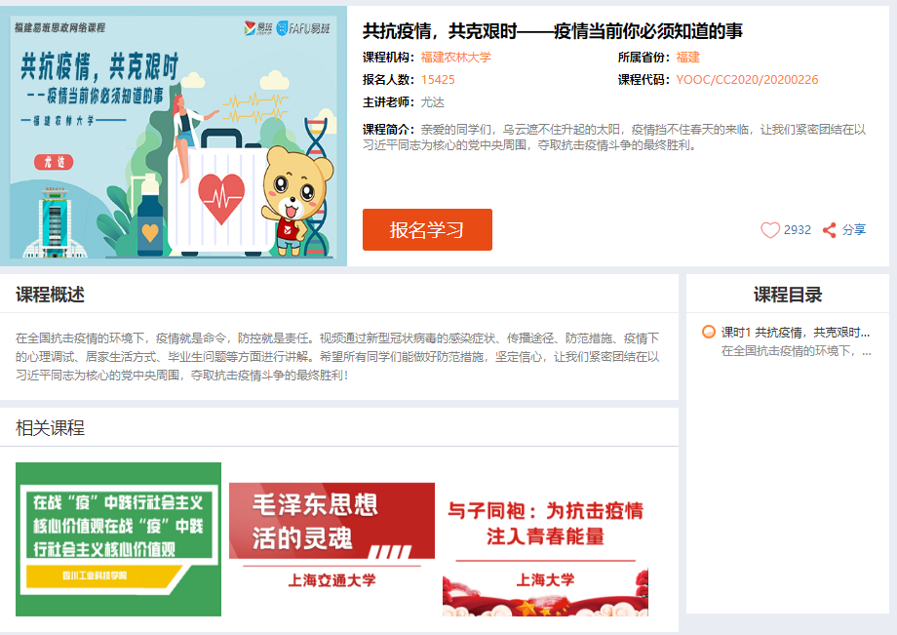Select the orange circle beside 课时1
This screenshot has width=897, height=635.
(708, 332)
